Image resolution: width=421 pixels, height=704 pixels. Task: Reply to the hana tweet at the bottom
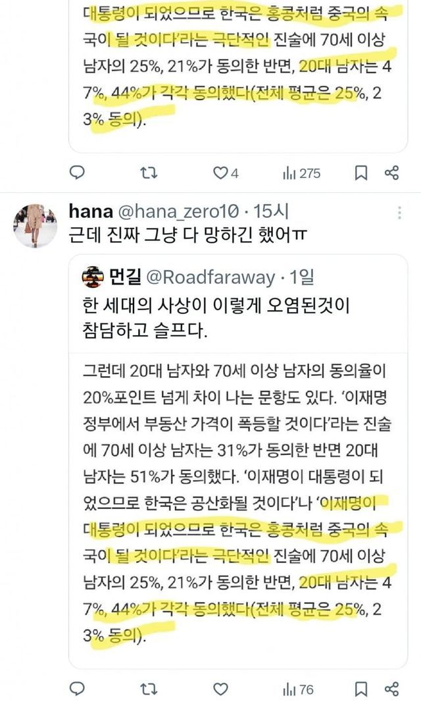click(x=78, y=690)
